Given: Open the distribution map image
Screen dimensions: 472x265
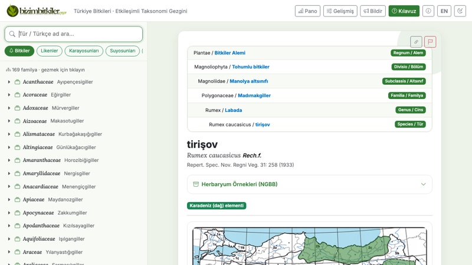Looking at the screenshot, I should (x=309, y=246).
